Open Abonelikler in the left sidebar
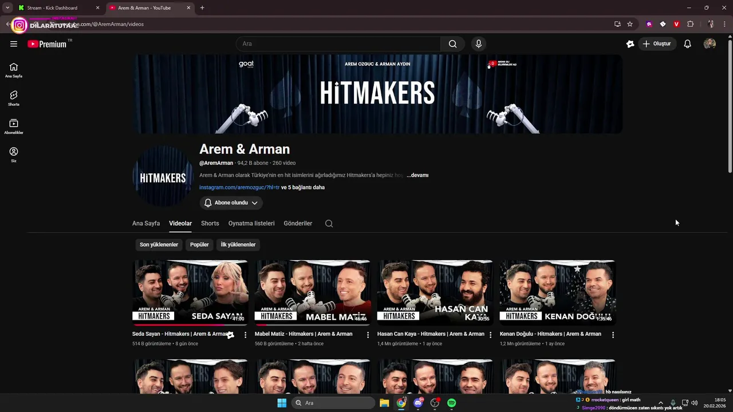The height and width of the screenshot is (412, 733). 14,126
